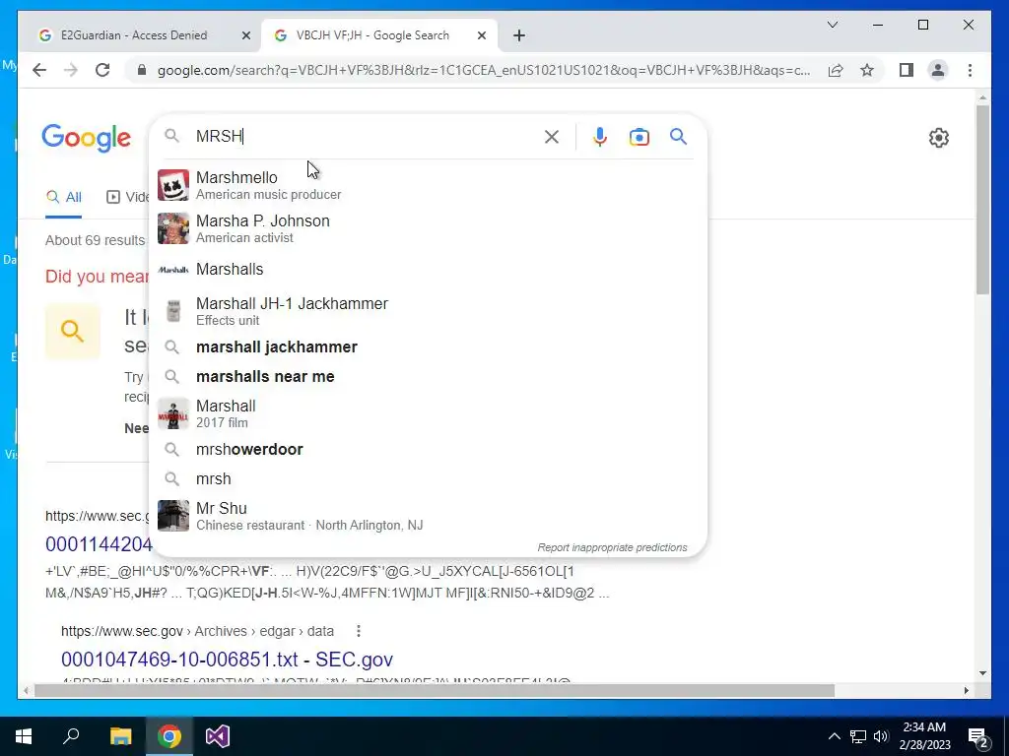Click the vertical scrollbar thumb
This screenshot has height=756, width=1009.
click(x=982, y=199)
